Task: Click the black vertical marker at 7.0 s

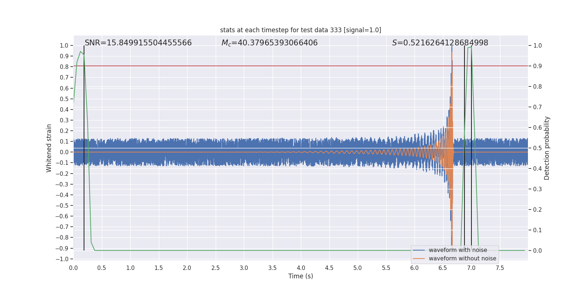Action: (471, 148)
